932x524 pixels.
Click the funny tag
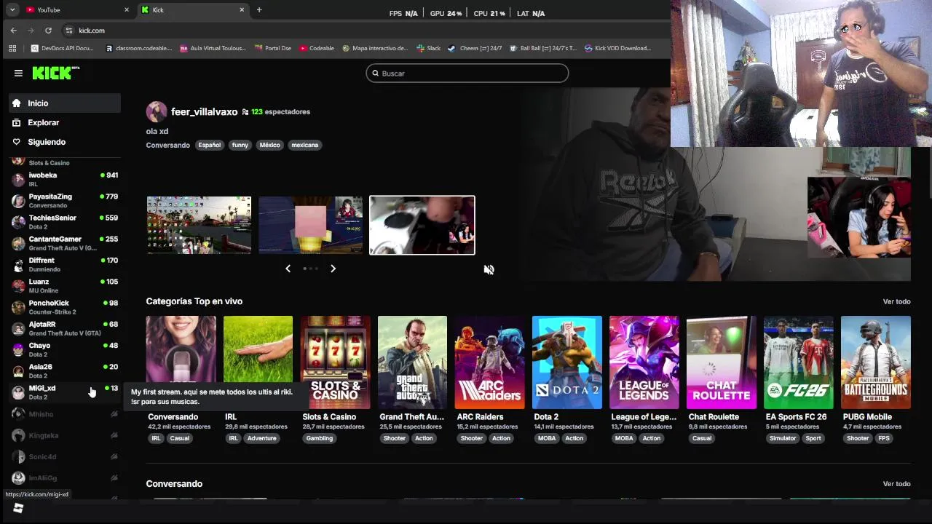(x=240, y=145)
